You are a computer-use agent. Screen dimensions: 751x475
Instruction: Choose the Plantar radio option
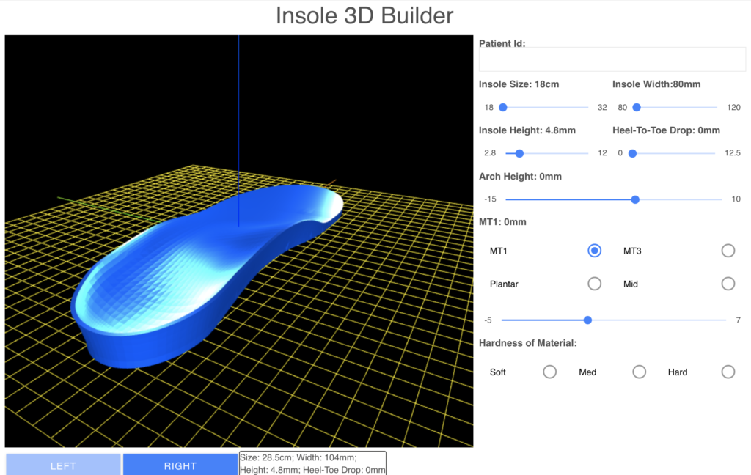coord(594,284)
